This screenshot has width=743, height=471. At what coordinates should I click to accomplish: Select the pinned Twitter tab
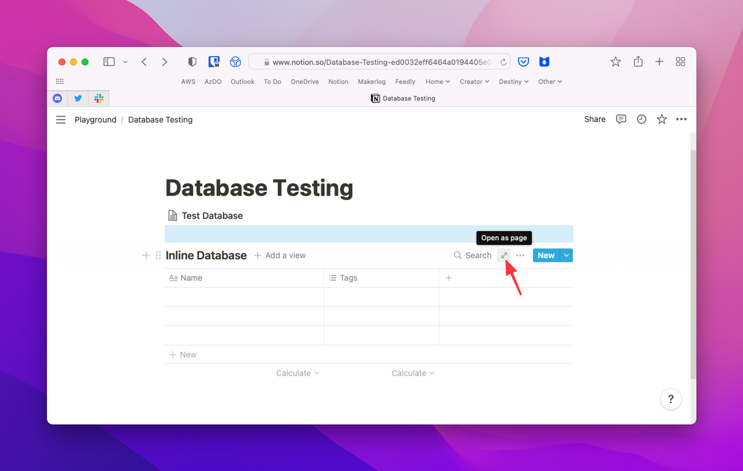tap(78, 98)
